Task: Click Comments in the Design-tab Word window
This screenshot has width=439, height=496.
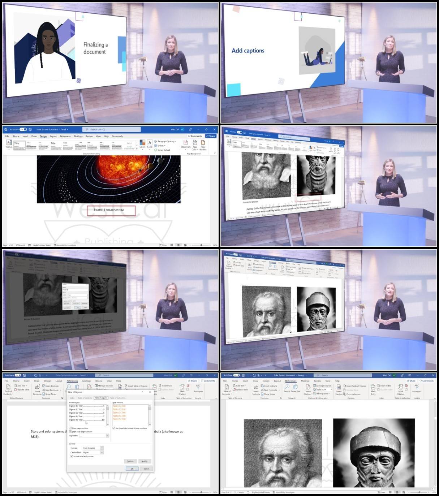Action: (x=195, y=136)
